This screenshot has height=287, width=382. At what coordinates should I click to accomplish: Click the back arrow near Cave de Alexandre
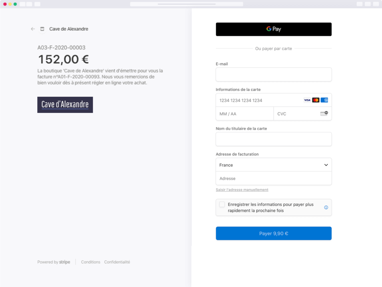[x=32, y=29]
